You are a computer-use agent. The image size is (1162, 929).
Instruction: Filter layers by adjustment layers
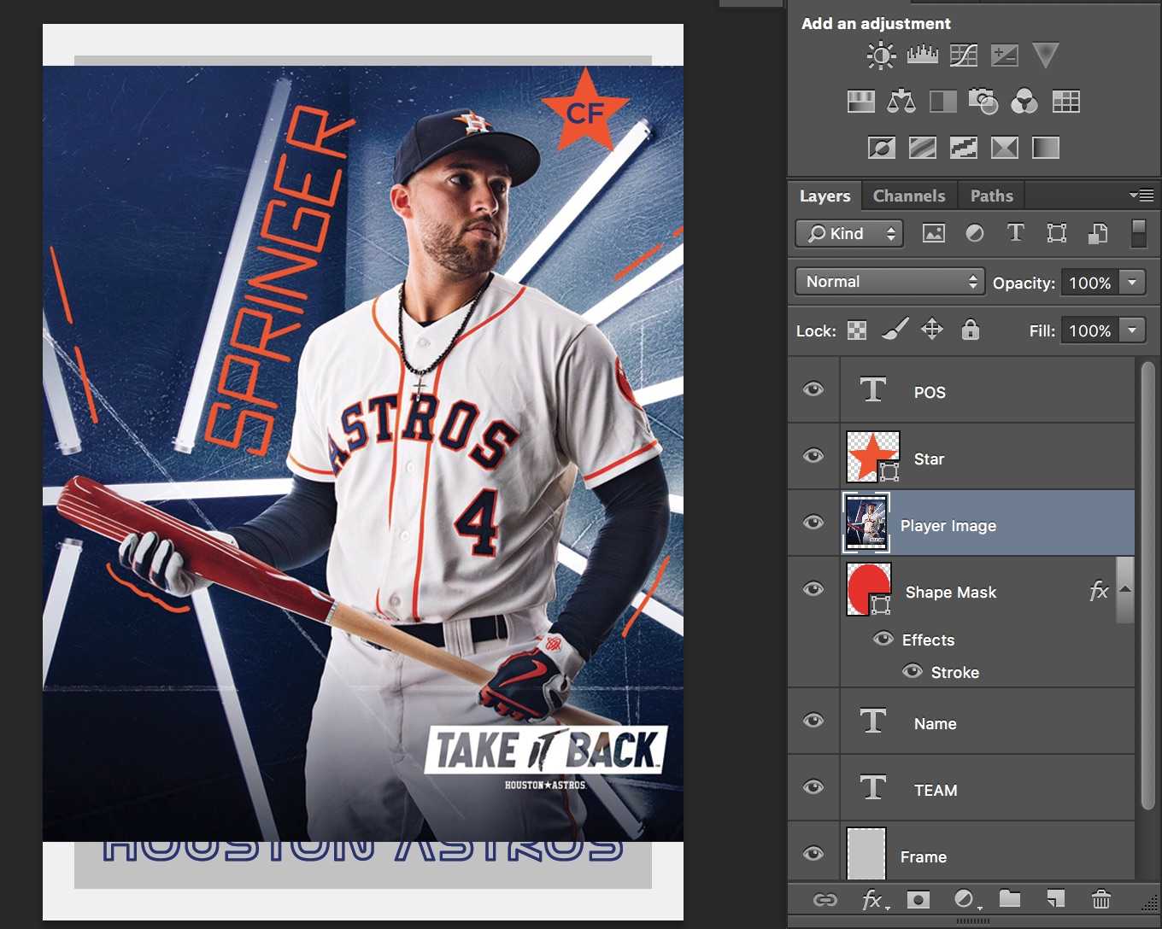pos(974,233)
